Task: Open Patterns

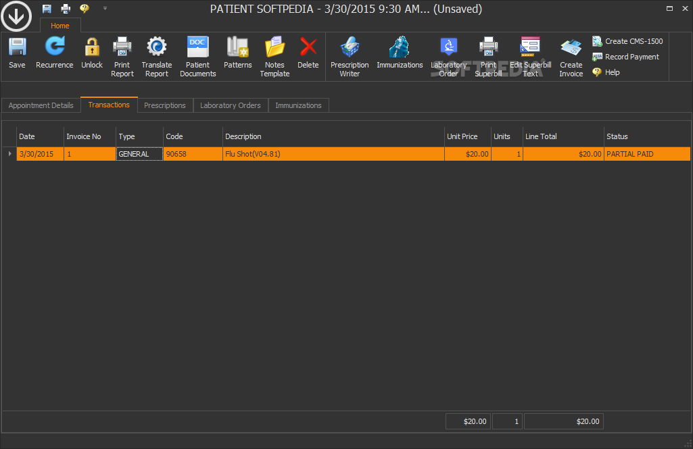Action: point(238,53)
